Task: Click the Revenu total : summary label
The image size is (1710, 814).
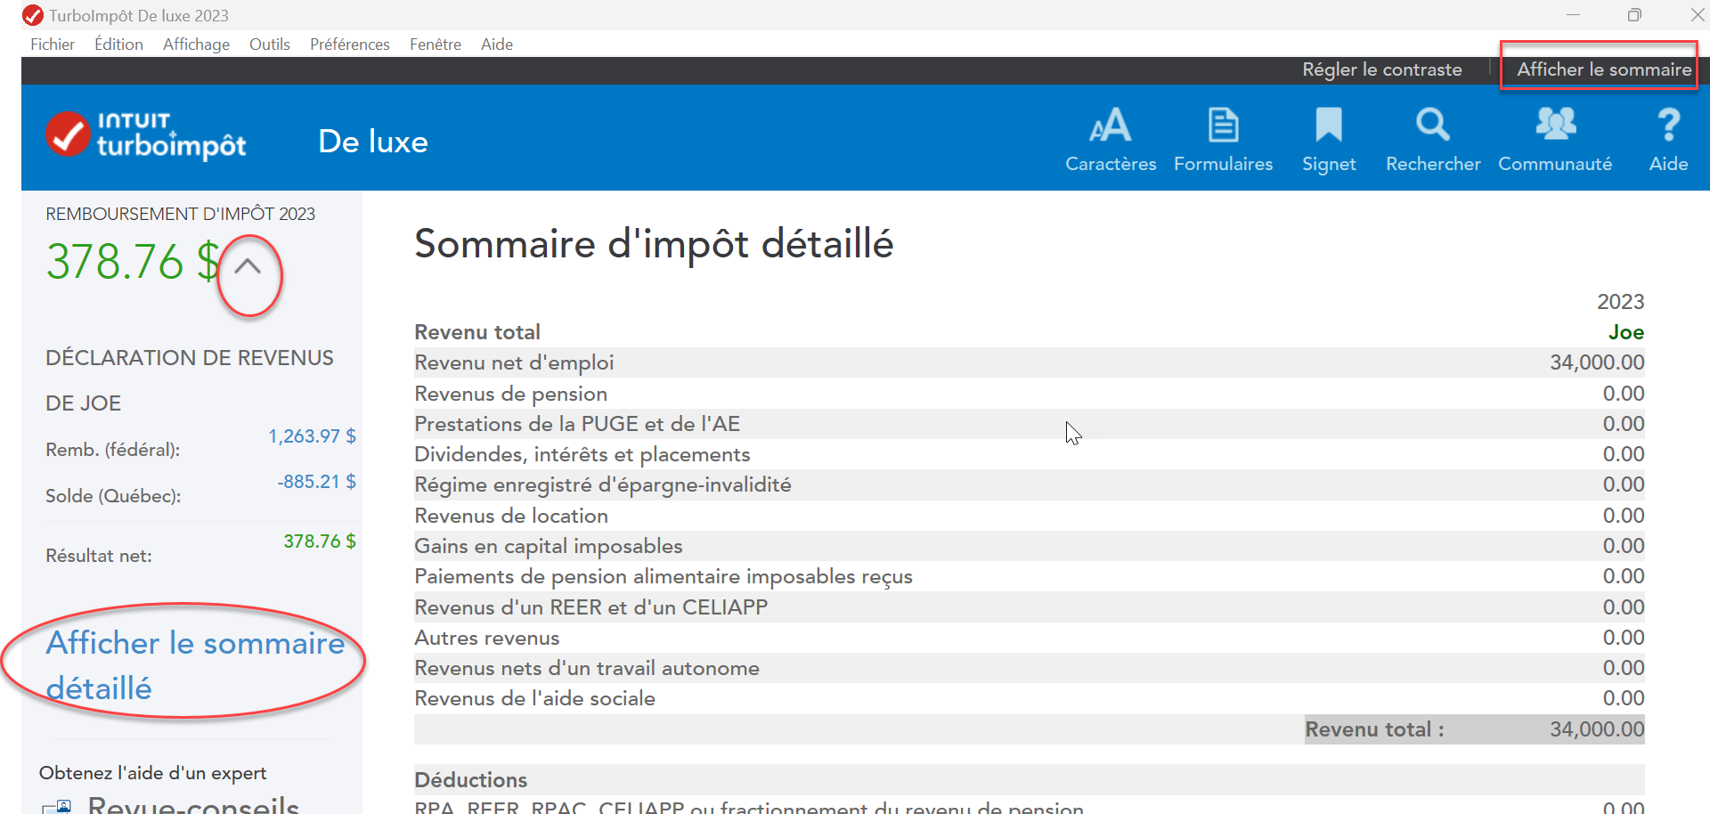Action: 1374,729
